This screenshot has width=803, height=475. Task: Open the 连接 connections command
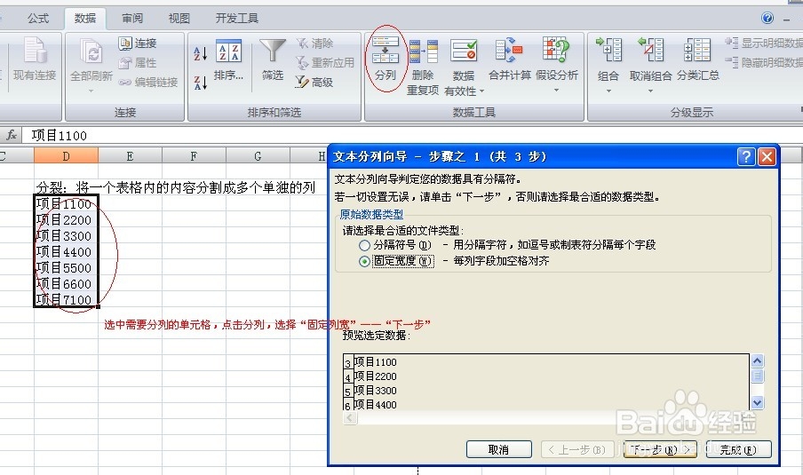[138, 44]
